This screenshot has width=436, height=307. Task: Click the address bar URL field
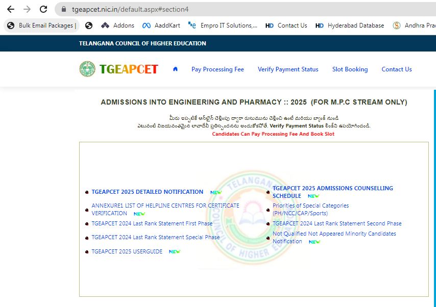coord(245,10)
